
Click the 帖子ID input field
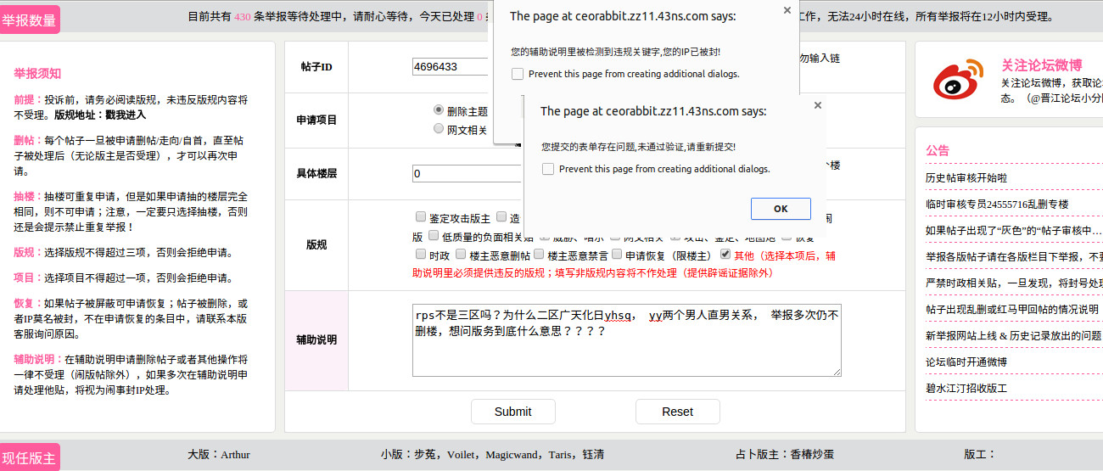click(x=451, y=66)
